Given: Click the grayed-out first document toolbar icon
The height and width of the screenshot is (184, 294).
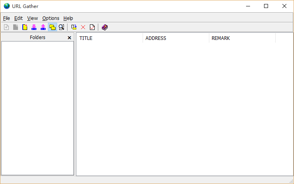Looking at the screenshot, I should click(x=6, y=27).
